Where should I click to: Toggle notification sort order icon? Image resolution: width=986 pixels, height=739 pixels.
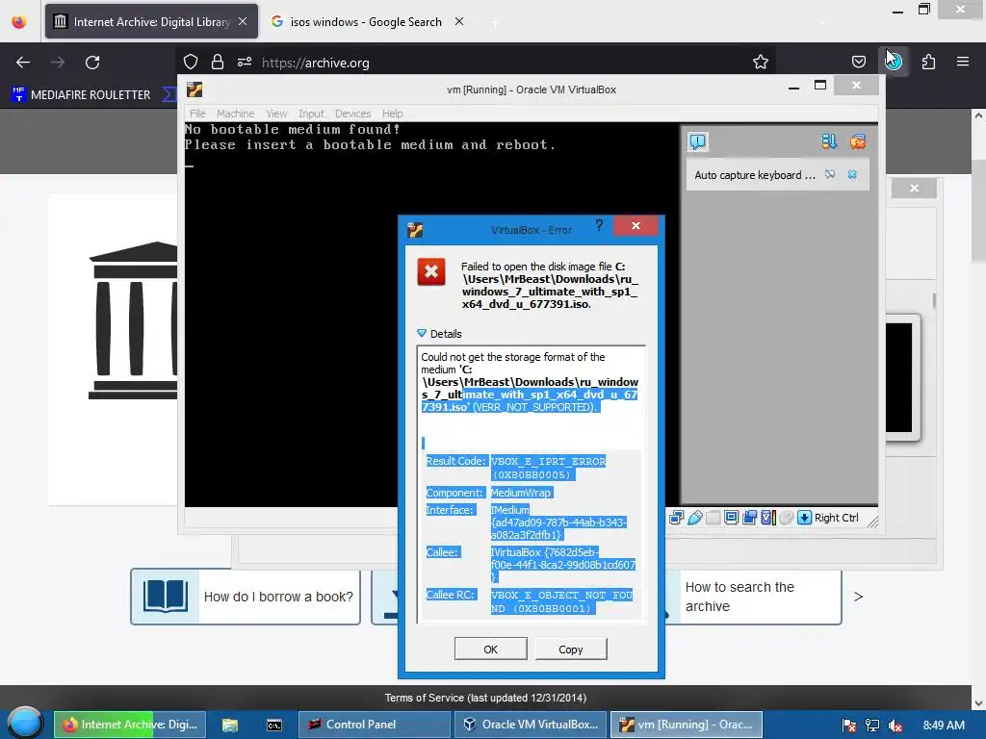(829, 141)
